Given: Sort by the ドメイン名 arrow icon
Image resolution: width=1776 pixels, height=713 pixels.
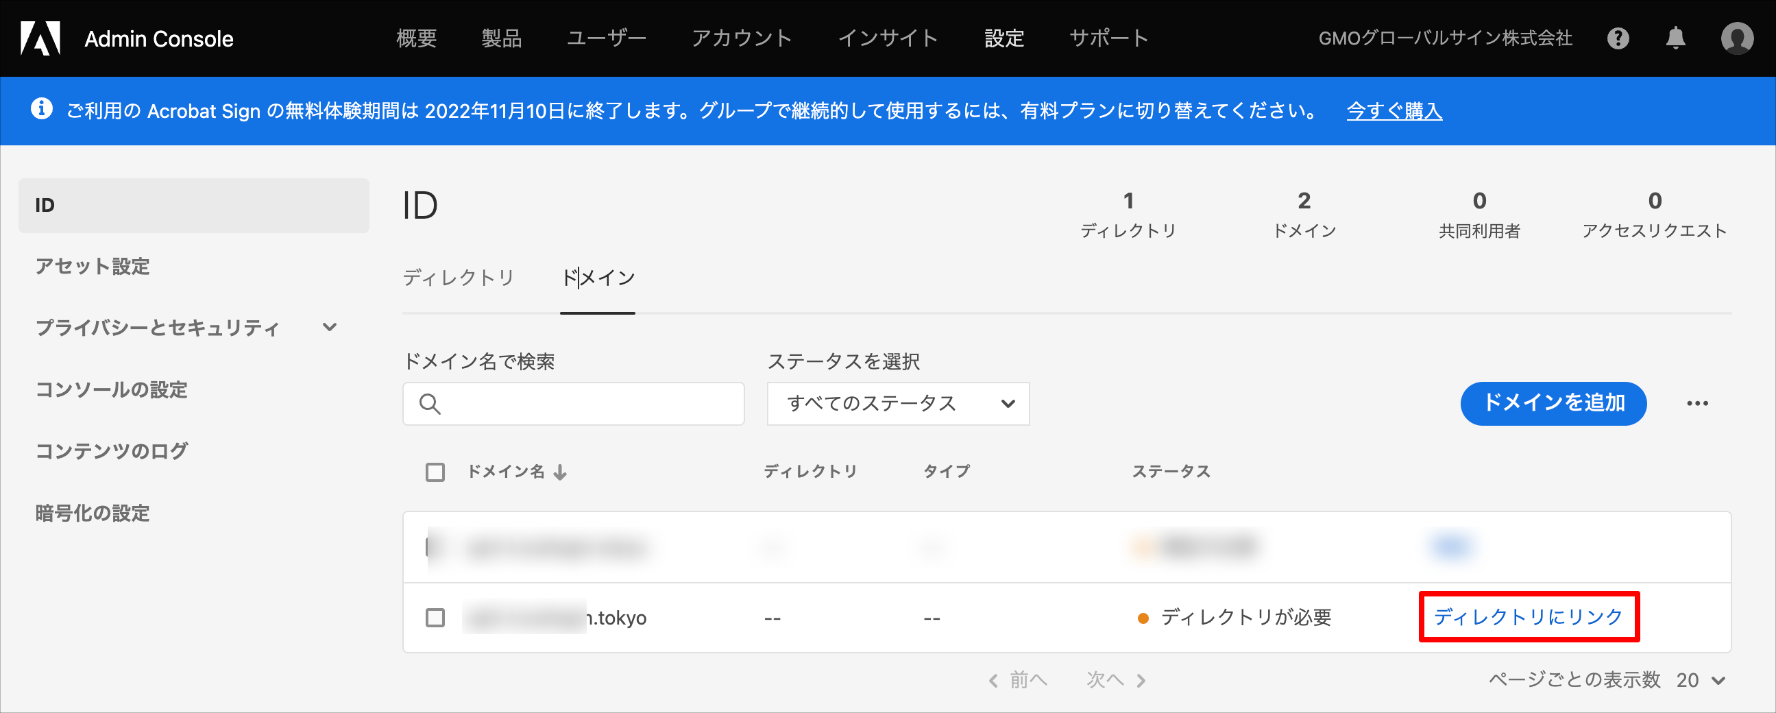Looking at the screenshot, I should tap(560, 472).
